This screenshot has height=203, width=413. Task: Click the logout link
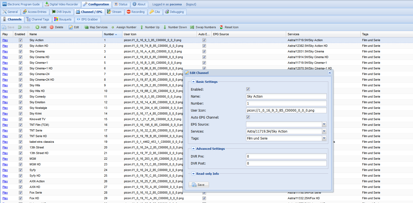191,4
